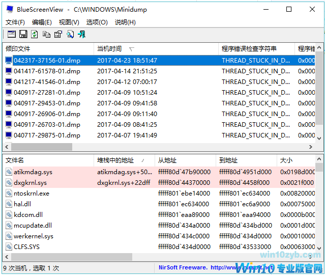Open the 选项(O) menu
This screenshot has width=325, height=275.
tap(97, 22)
